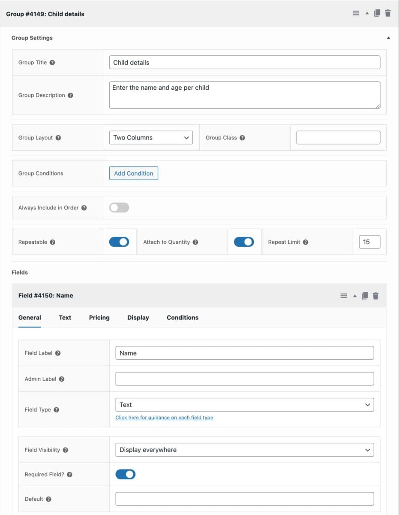Switch to the Conditions tab
The image size is (399, 515).
pos(182,318)
